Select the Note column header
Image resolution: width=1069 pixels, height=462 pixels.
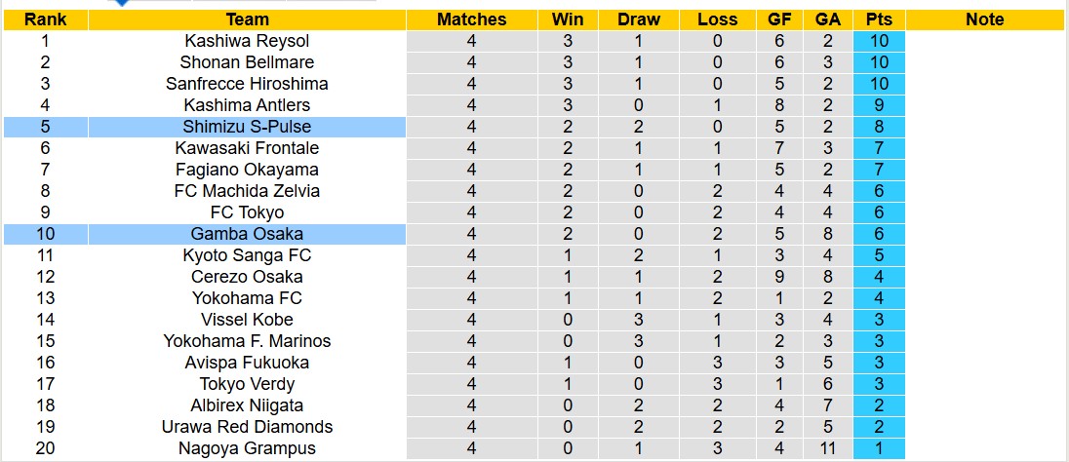coord(985,19)
